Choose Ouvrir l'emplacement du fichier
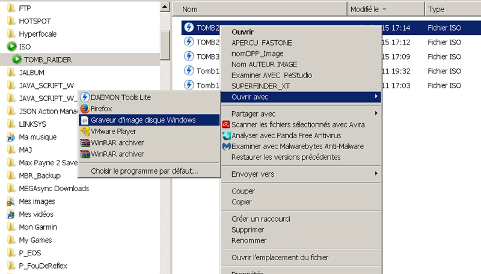 (x=301, y=257)
